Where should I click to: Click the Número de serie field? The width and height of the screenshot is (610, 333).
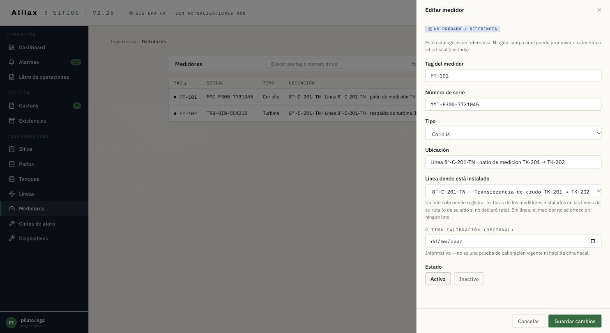[x=513, y=104]
